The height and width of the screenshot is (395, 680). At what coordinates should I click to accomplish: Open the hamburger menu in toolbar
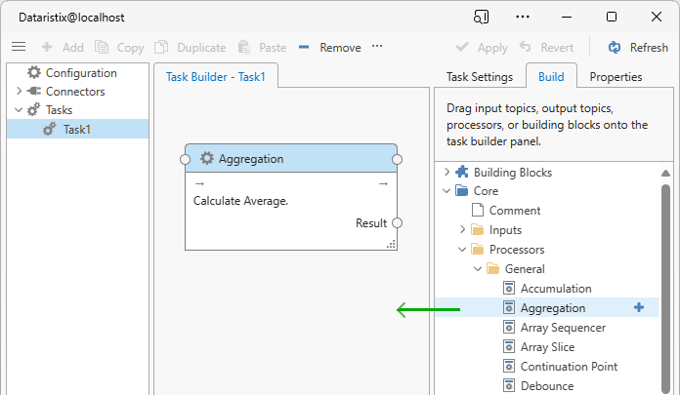(18, 47)
